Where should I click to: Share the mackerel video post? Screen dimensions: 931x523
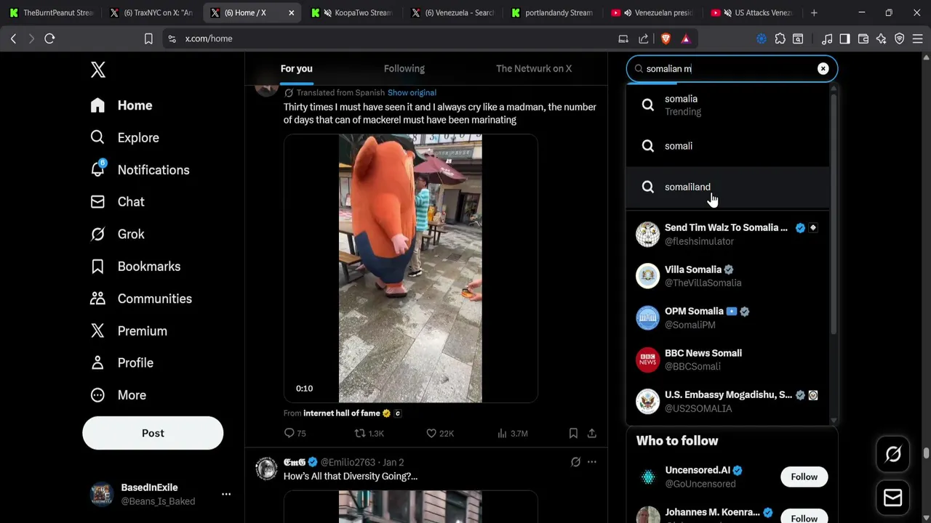(x=592, y=434)
